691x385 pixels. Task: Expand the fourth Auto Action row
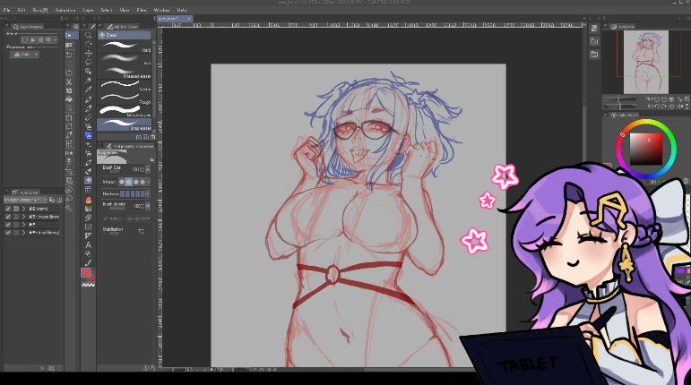[x=23, y=232]
